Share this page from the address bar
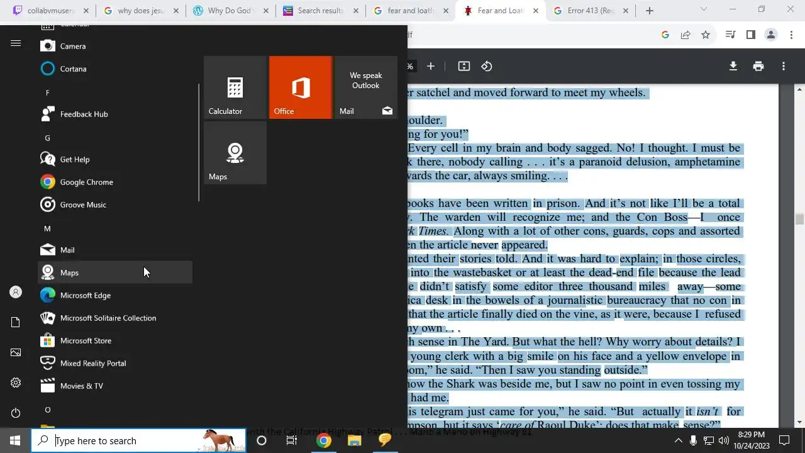805x453 pixels. (686, 35)
